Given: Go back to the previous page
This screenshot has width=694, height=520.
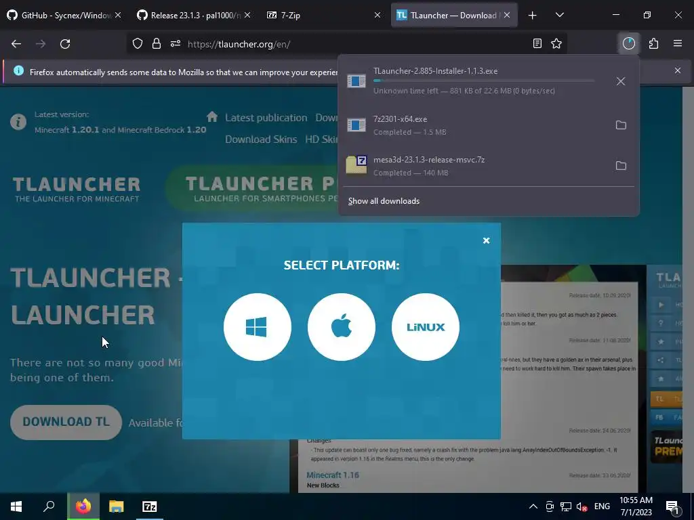Looking at the screenshot, I should pyautogui.click(x=16, y=44).
